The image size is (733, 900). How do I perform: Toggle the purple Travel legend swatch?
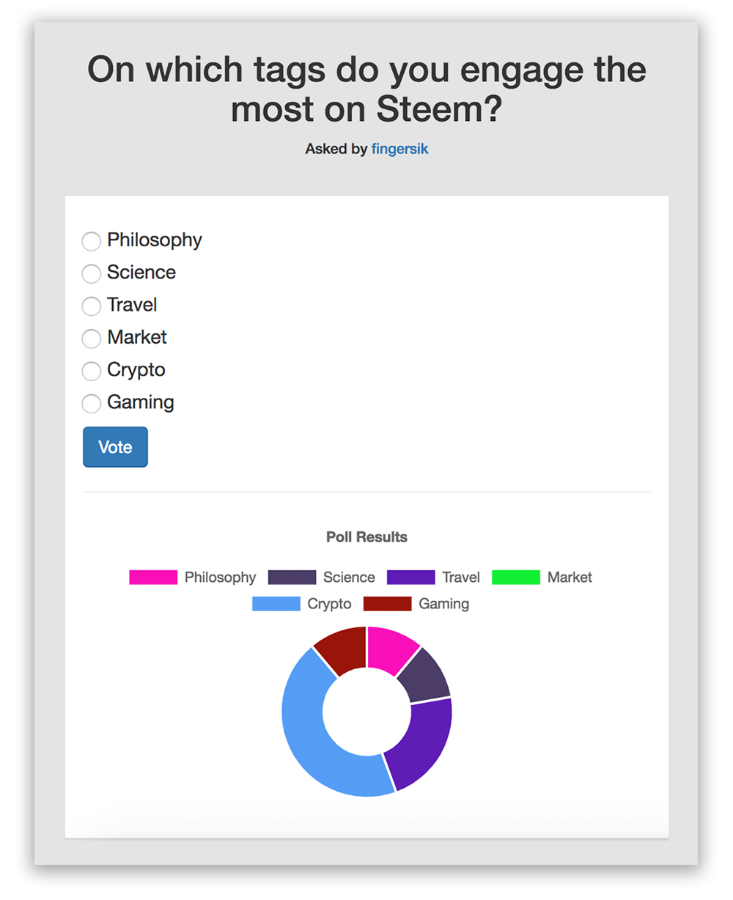coord(410,578)
